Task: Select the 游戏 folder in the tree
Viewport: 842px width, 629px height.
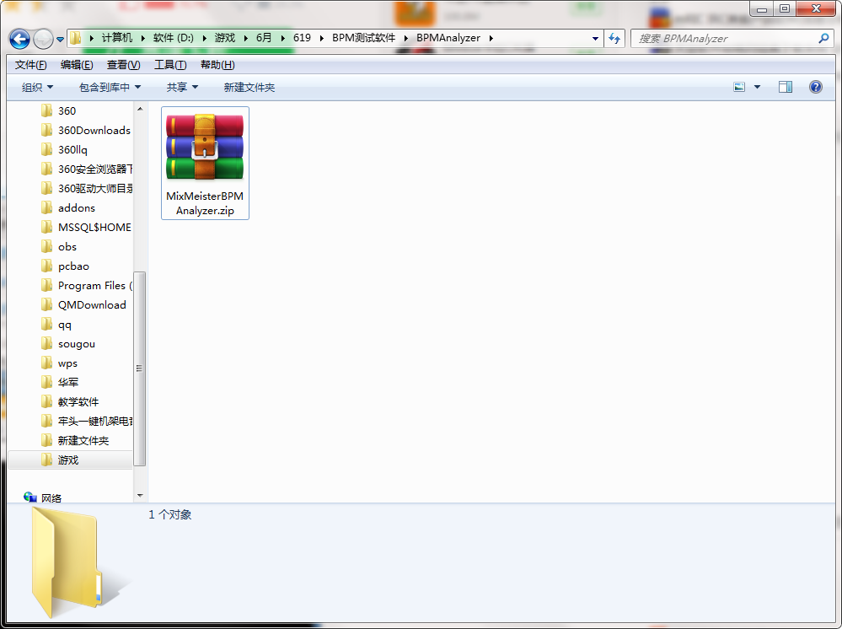Action: pyautogui.click(x=68, y=460)
